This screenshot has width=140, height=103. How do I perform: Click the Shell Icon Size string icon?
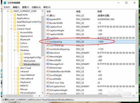pyautogui.click(x=48, y=83)
